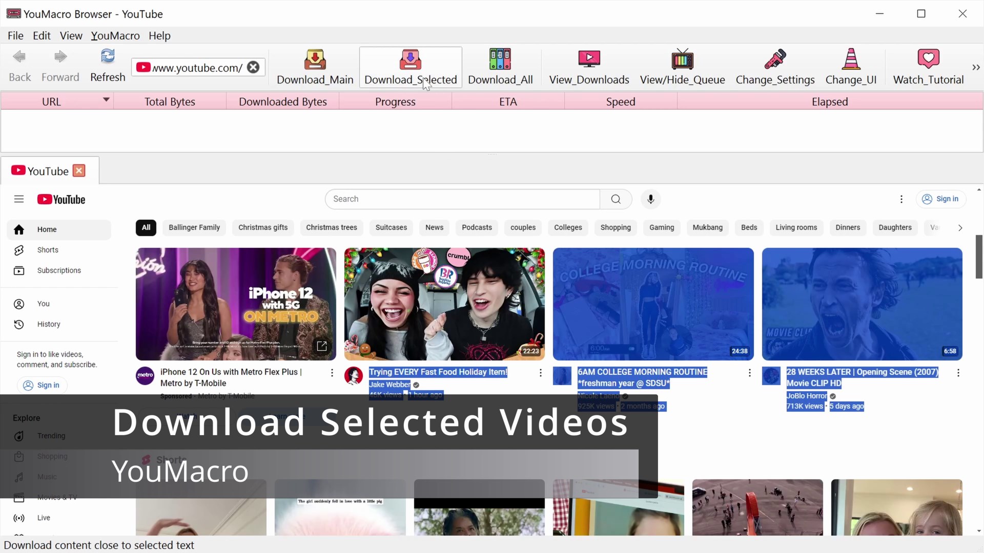Show more toolbar options via chevron
The width and height of the screenshot is (984, 553).
pyautogui.click(x=976, y=67)
